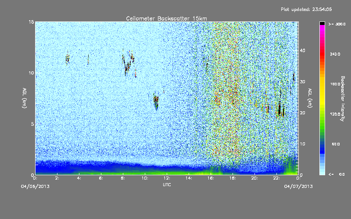Click the 20: hour tick label on time axis

254,178
